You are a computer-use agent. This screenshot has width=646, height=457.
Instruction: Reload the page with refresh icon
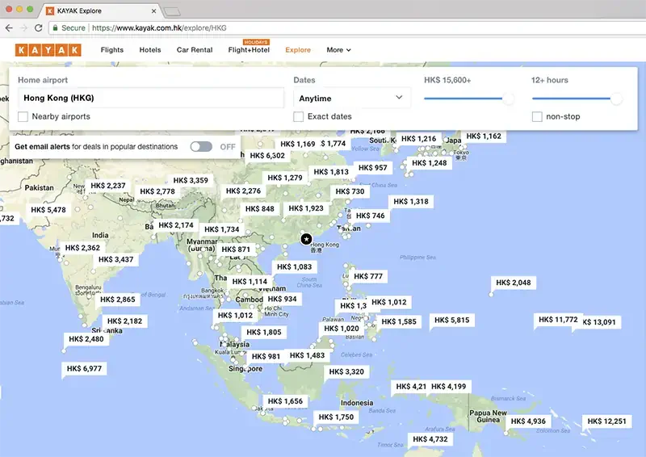point(38,28)
